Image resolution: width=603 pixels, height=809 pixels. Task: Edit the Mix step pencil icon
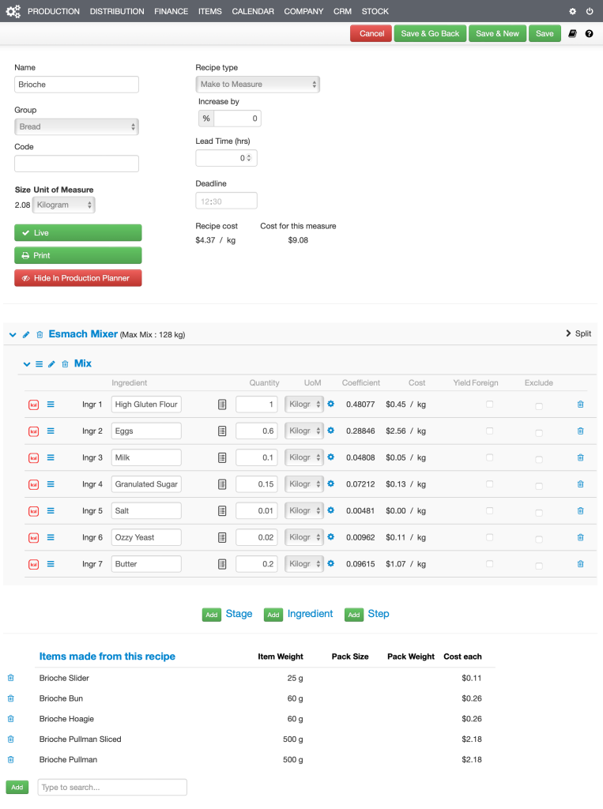click(51, 364)
